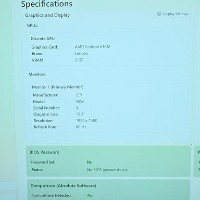
Task: Select Computrace (Absolute Software) card title
Action: 63,186
